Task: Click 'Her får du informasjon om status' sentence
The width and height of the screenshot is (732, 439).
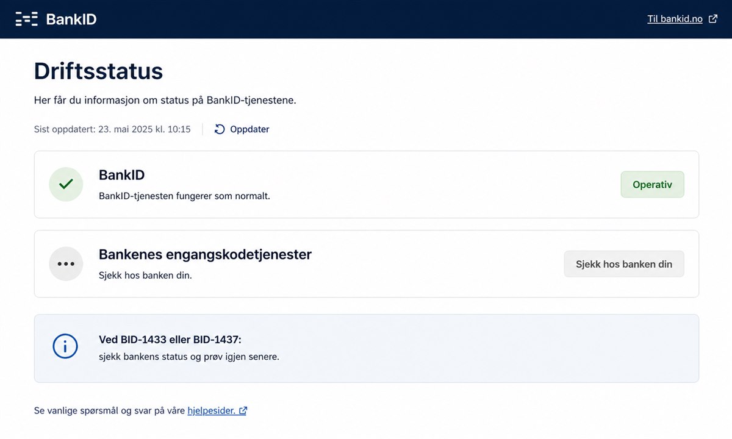Action: (x=165, y=100)
